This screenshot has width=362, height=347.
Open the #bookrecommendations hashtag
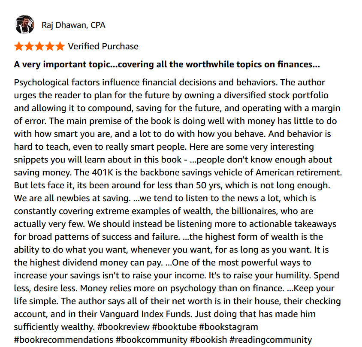(x=63, y=340)
